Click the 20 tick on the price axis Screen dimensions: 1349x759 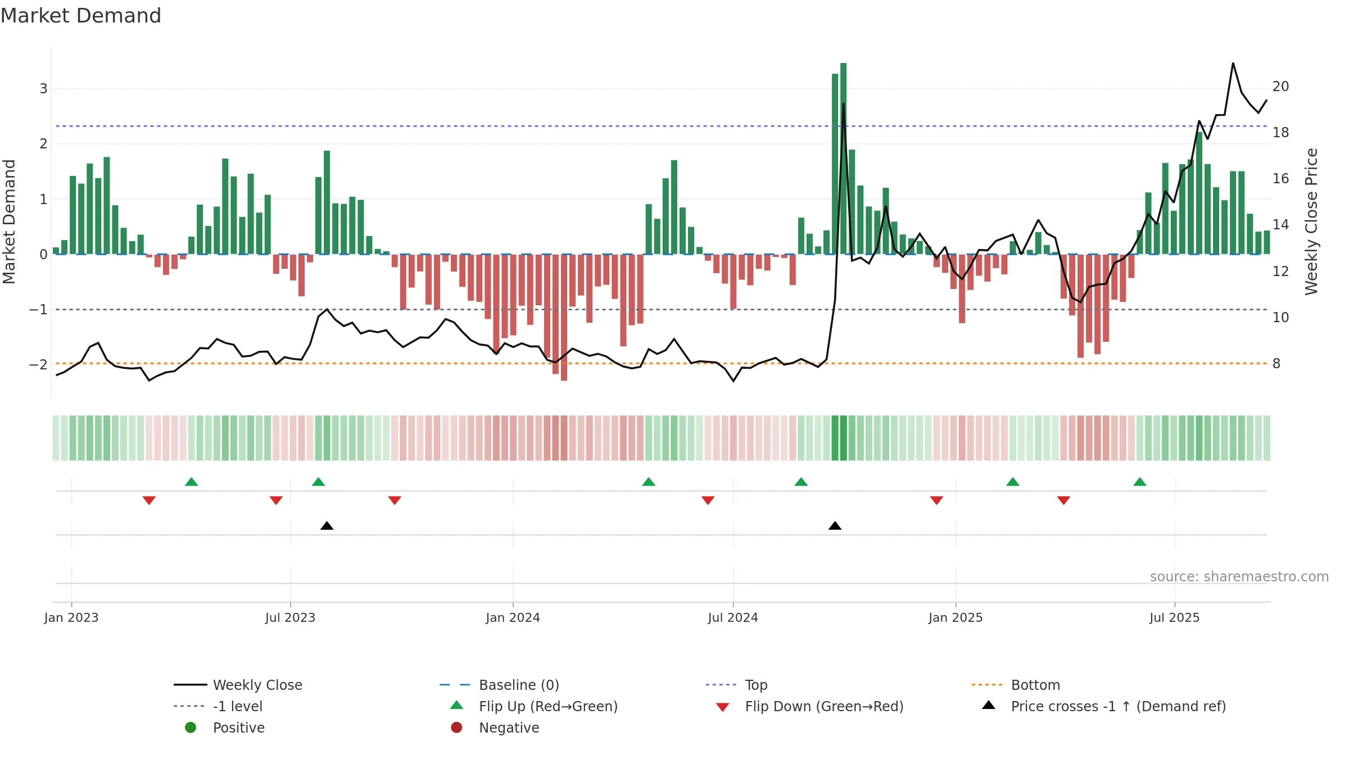tap(1281, 87)
